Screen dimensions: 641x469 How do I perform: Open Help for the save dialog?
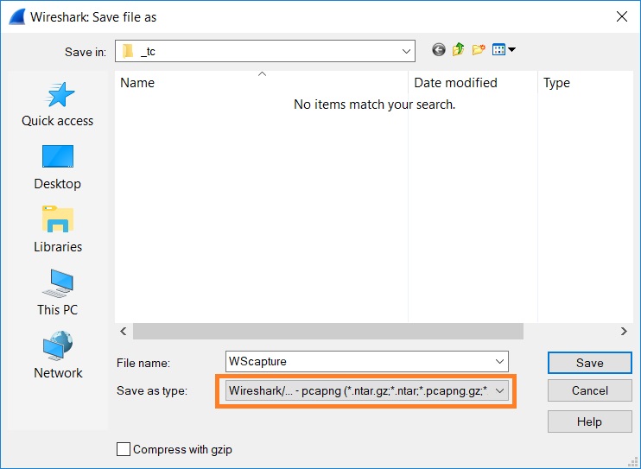click(590, 421)
